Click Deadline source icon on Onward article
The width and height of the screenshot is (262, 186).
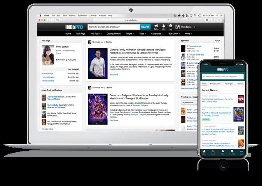point(89,42)
